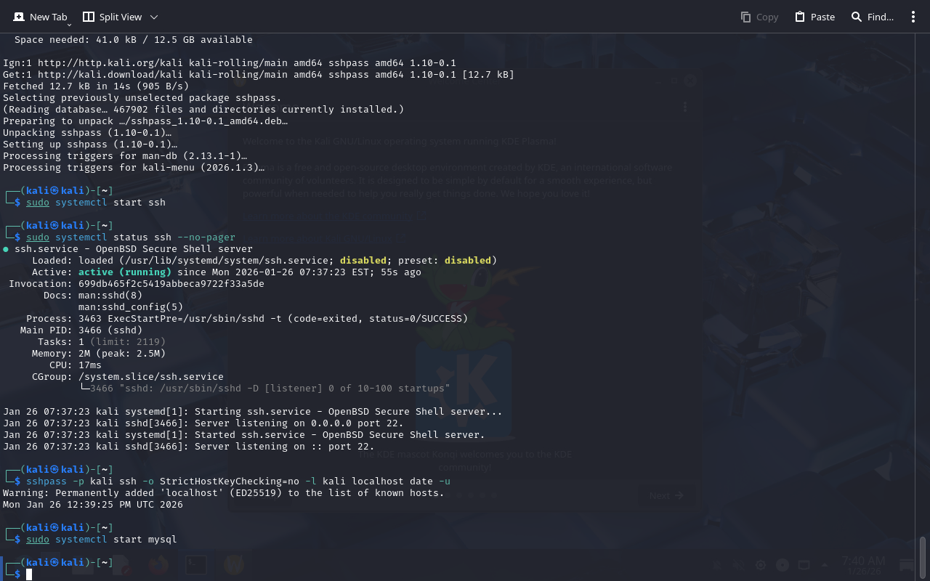The image size is (930, 581).
Task: Click the 'sudo systemctl start mysql' command
Action: coord(101,540)
